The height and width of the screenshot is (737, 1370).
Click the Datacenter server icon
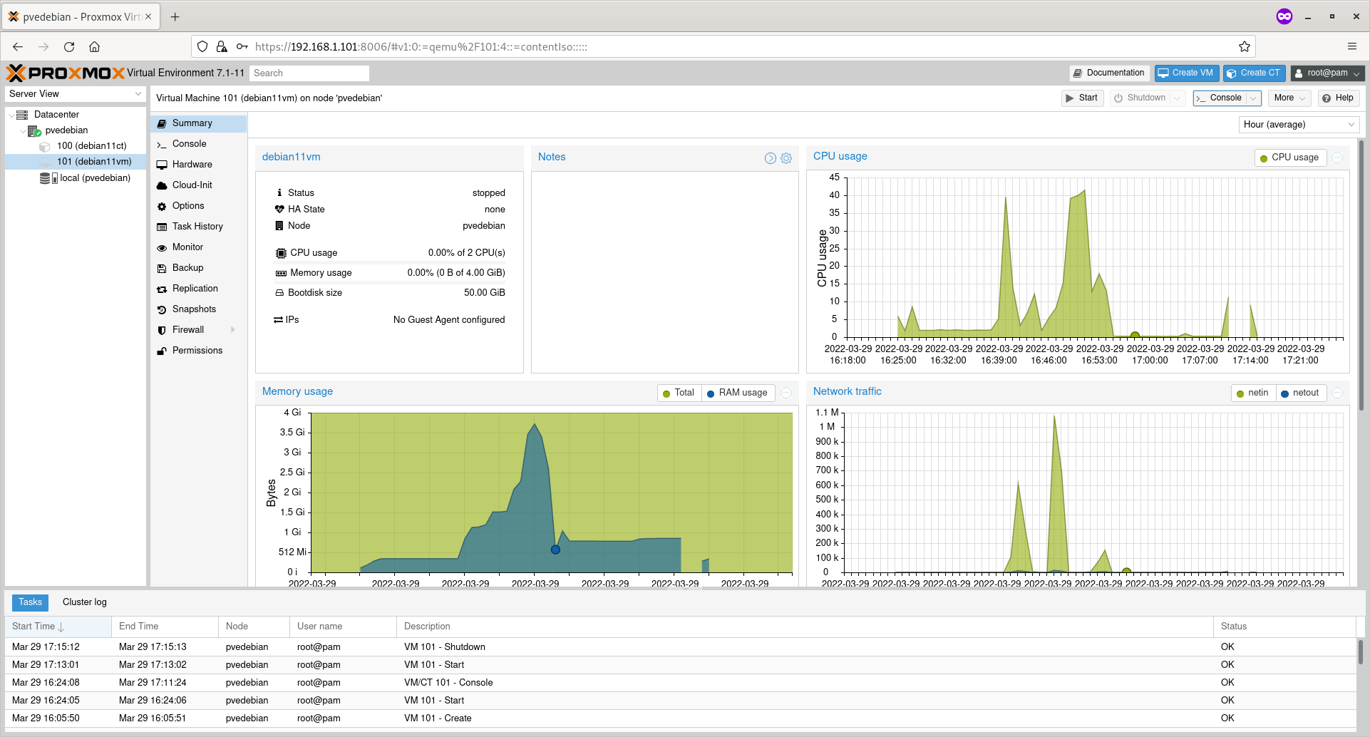22,115
